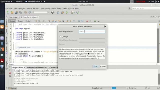
Task: Click the Comment code icon
Action: [95, 21]
